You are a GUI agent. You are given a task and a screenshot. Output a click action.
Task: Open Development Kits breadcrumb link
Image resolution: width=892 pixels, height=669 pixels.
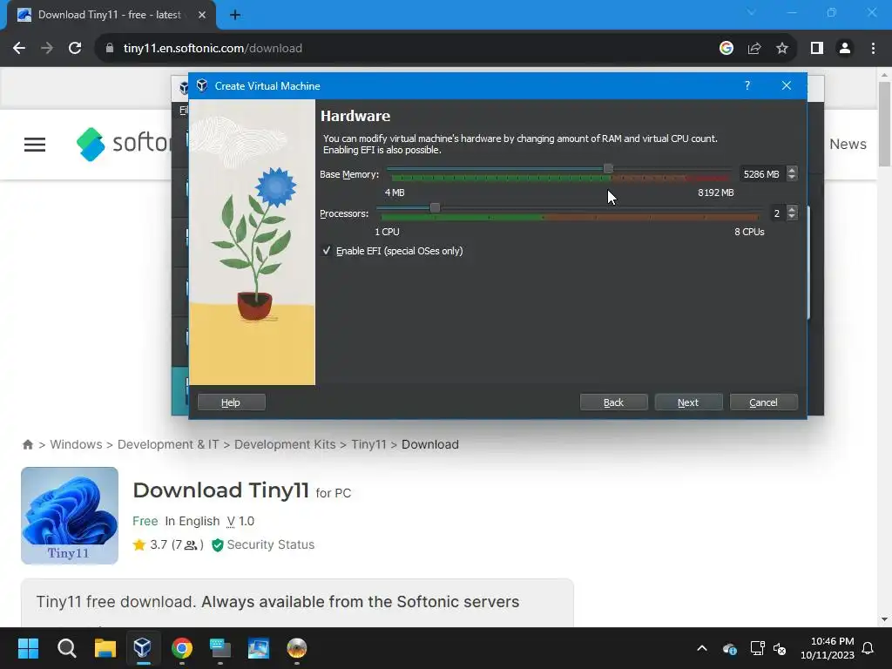click(x=285, y=444)
